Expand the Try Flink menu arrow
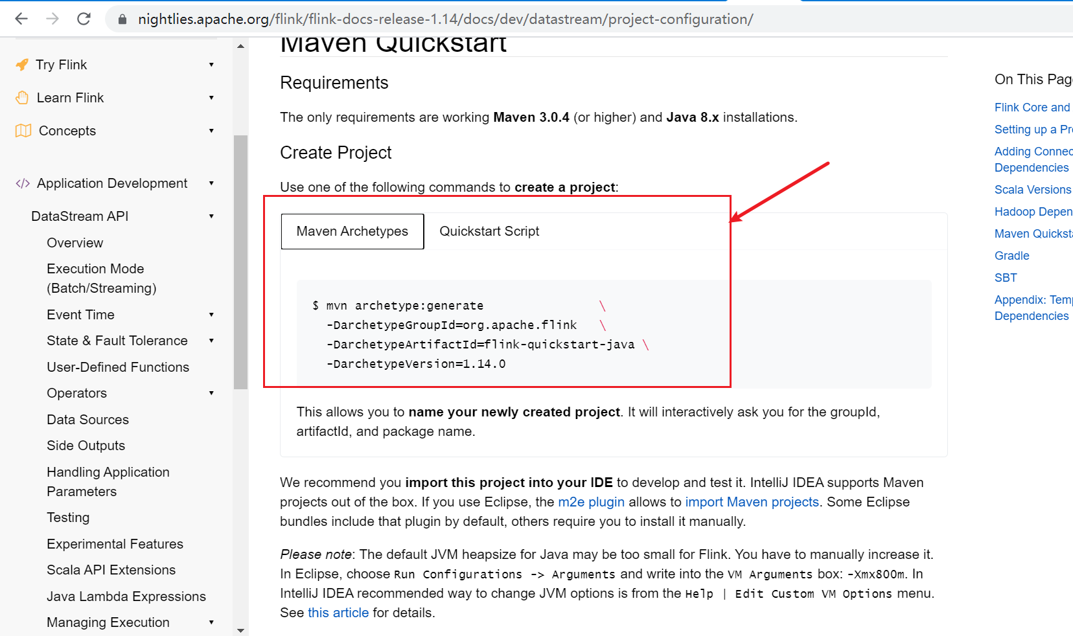The width and height of the screenshot is (1073, 636). [x=211, y=65]
